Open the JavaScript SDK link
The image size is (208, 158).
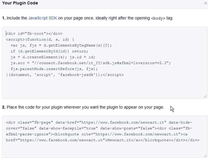coord(43,18)
